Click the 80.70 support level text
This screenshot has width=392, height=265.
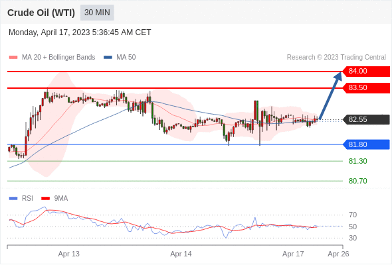pyautogui.click(x=358, y=181)
